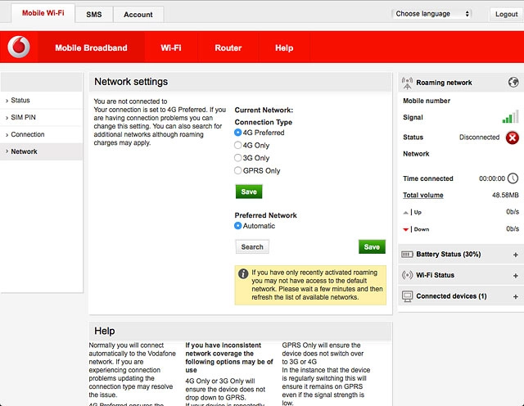The image size is (524, 406).
Task: Click the antenna icon in Roaming network header
Action: click(408, 83)
